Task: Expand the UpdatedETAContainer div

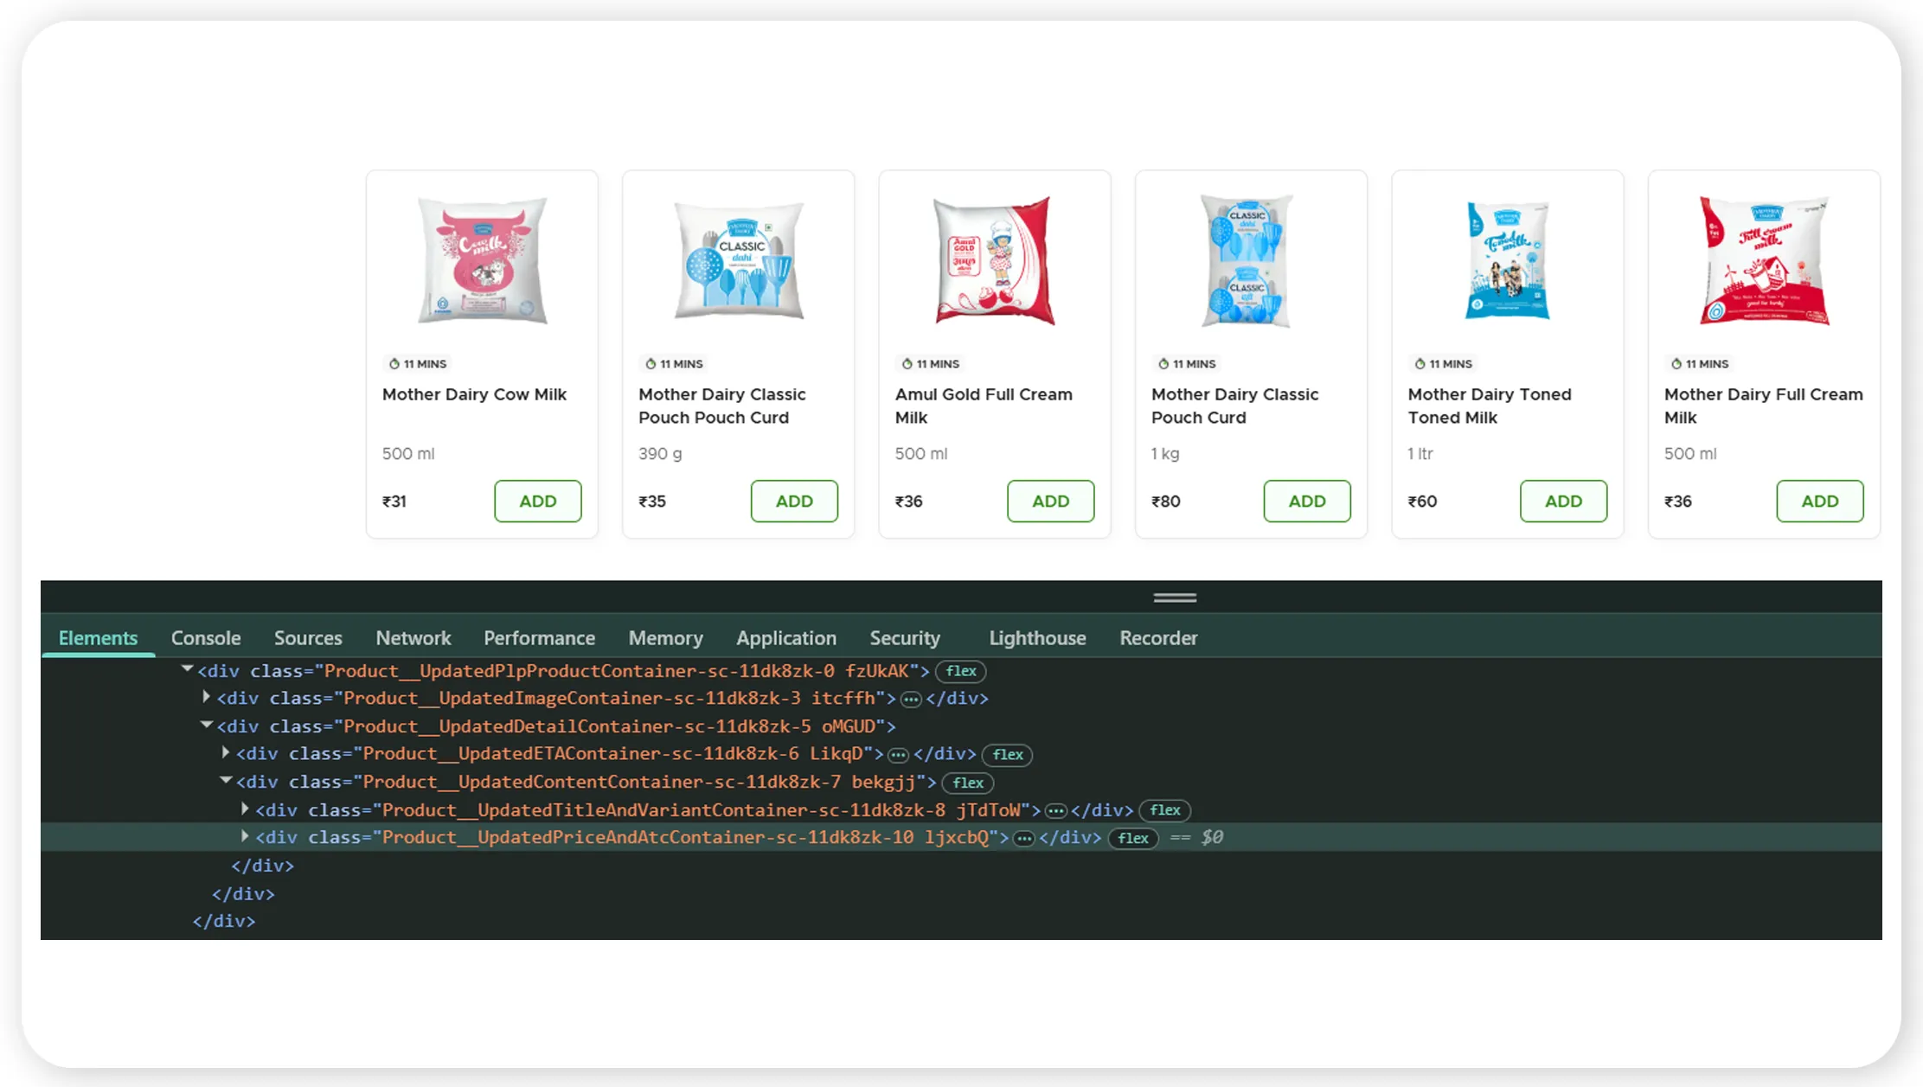Action: 225,752
